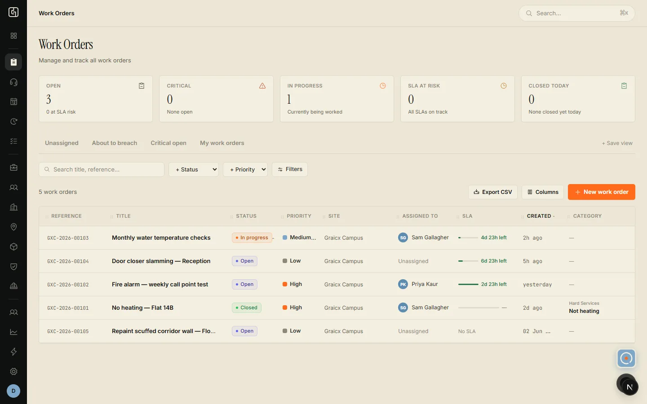Click the clipboard icon on the Open card
Viewport: 647px width, 404px height.
[142, 86]
